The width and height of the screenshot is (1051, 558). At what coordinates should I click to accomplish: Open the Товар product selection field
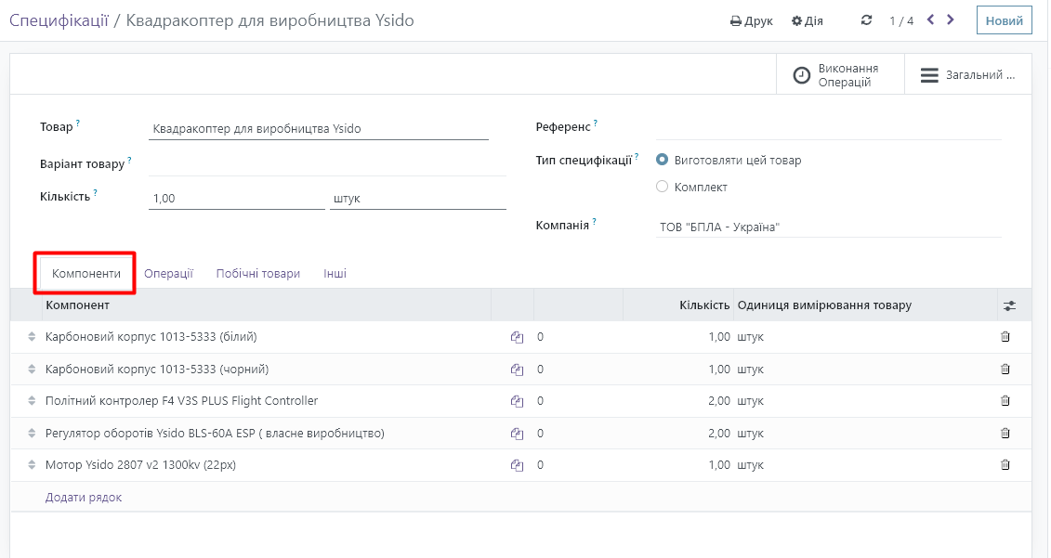(x=318, y=129)
